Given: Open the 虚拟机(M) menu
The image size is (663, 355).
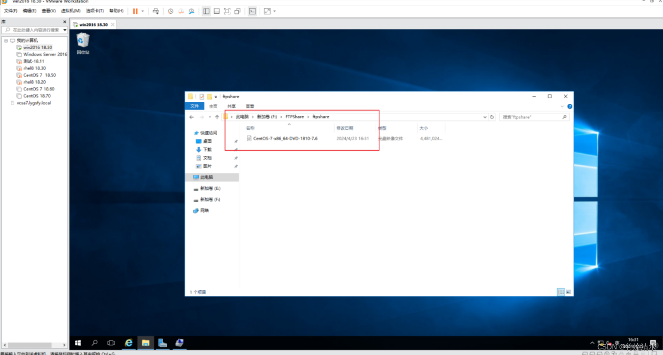Looking at the screenshot, I should [x=71, y=11].
